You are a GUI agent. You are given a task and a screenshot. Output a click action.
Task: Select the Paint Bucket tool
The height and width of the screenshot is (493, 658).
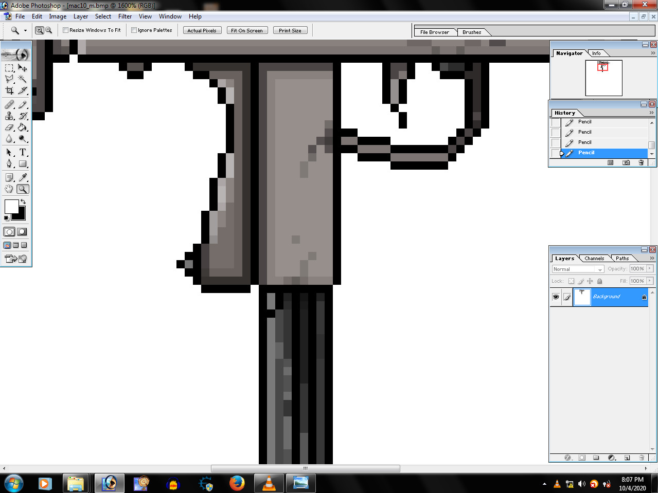(x=23, y=127)
